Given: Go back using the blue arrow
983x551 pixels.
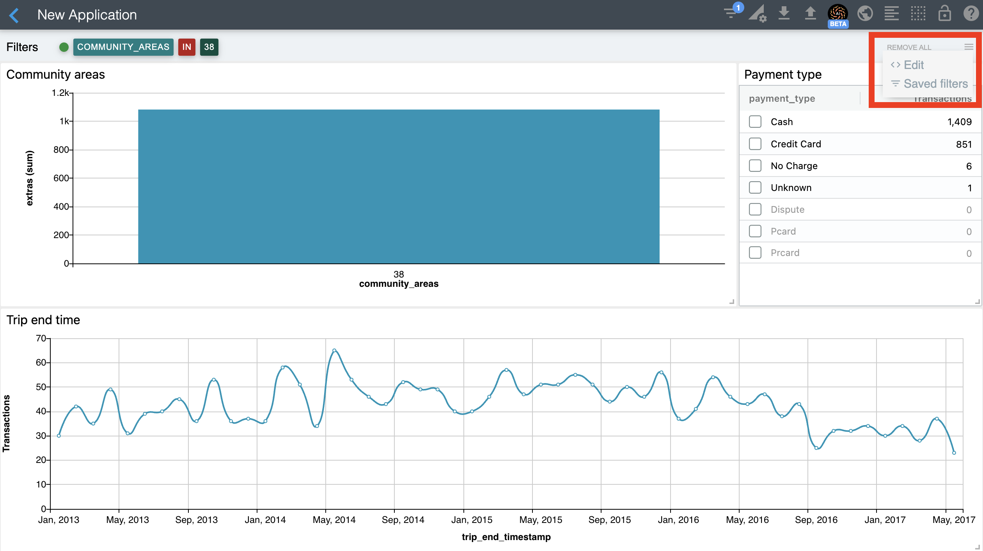Looking at the screenshot, I should tap(14, 15).
